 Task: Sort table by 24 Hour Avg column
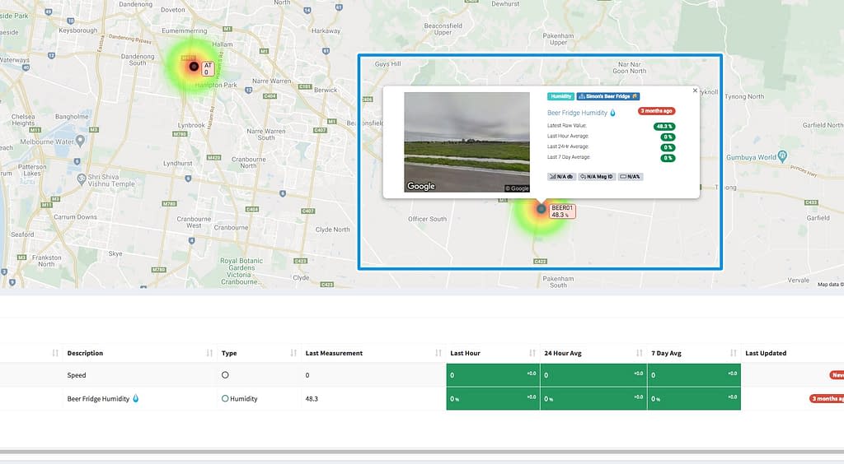[x=593, y=353]
